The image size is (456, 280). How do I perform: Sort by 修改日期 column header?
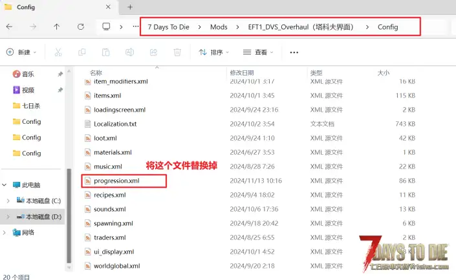[x=242, y=72]
